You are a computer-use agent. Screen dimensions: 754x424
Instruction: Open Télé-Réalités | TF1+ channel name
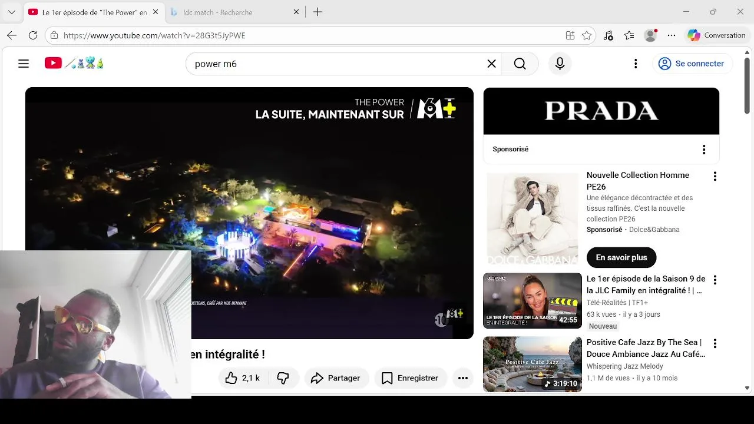(617, 303)
